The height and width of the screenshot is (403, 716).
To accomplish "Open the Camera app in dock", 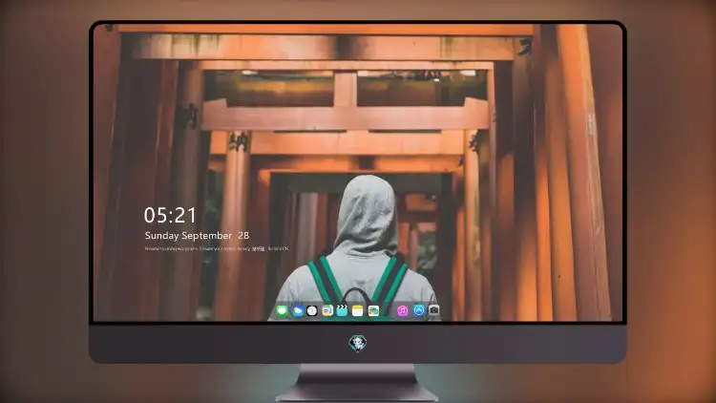I will coord(434,310).
